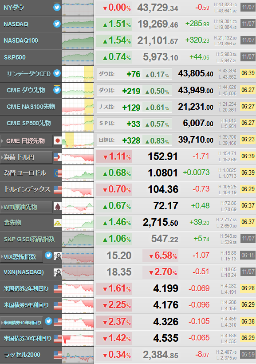Expand the CME 日経先物 button
This screenshot has width=256, height=364.
click(27, 141)
